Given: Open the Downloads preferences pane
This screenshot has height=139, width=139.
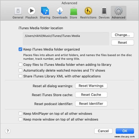Looking at the screenshot, I should [60, 13].
